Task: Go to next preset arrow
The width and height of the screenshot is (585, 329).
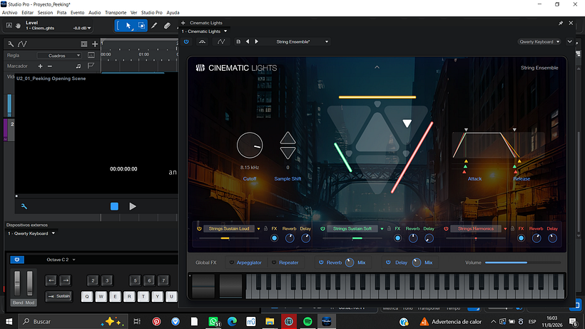Action: click(257, 42)
